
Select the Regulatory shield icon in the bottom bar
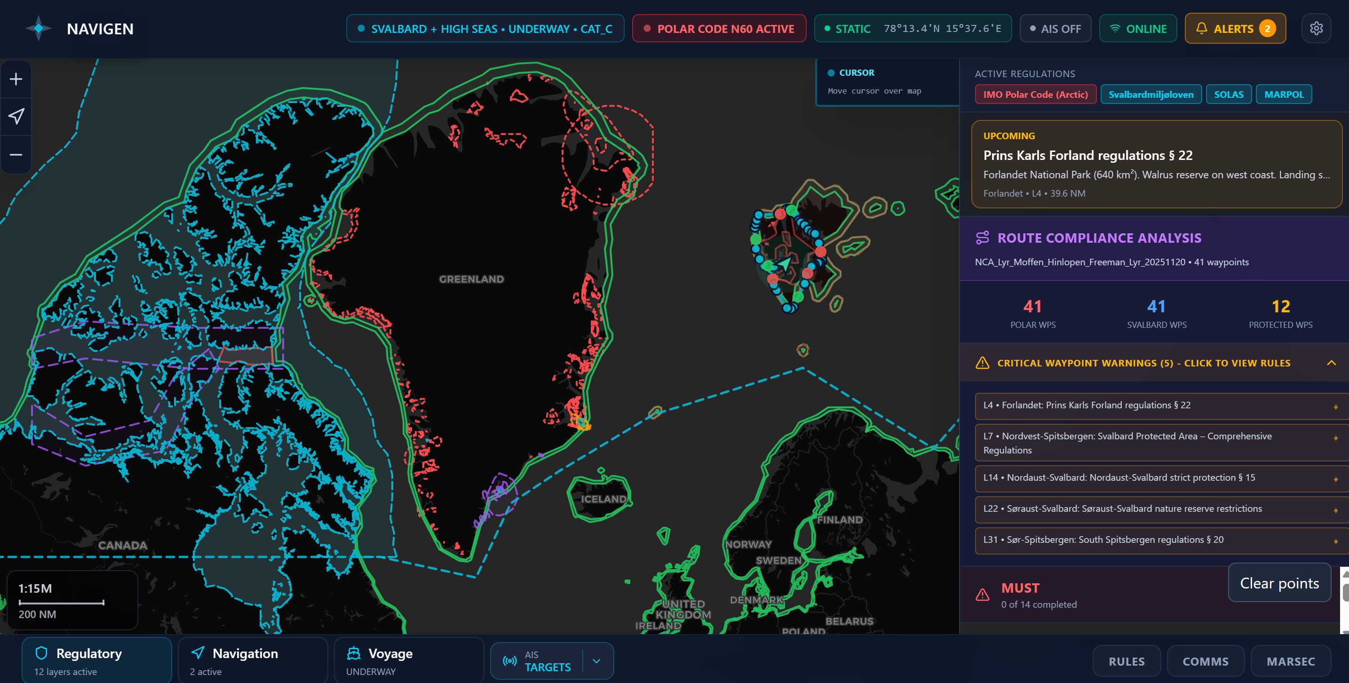[42, 653]
